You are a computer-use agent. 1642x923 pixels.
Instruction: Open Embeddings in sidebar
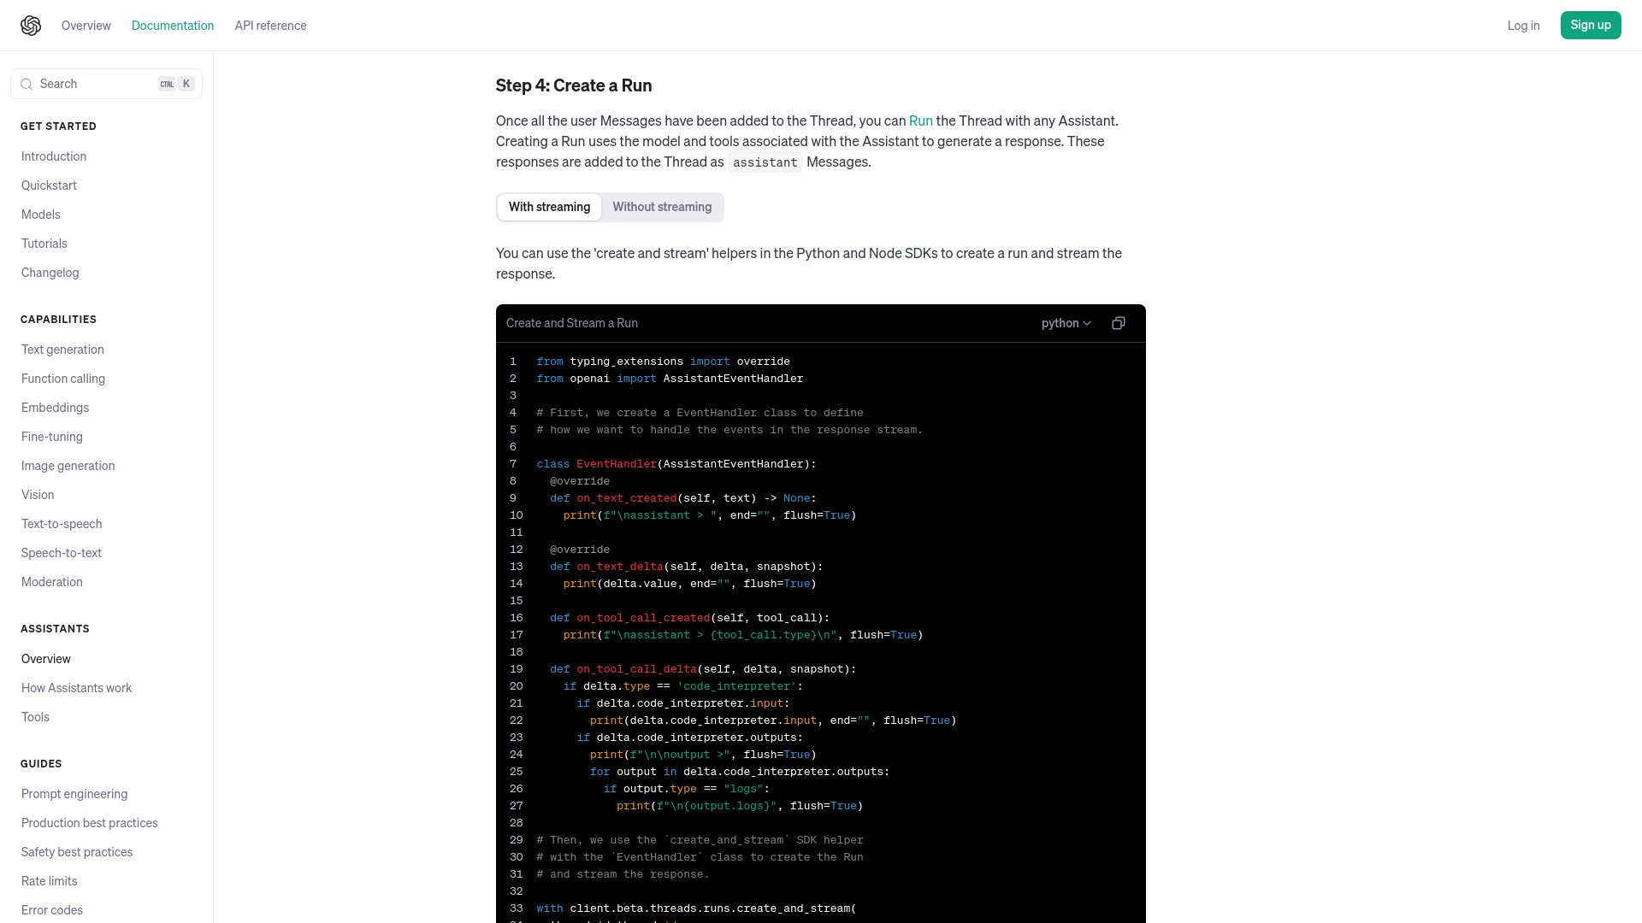click(x=55, y=408)
